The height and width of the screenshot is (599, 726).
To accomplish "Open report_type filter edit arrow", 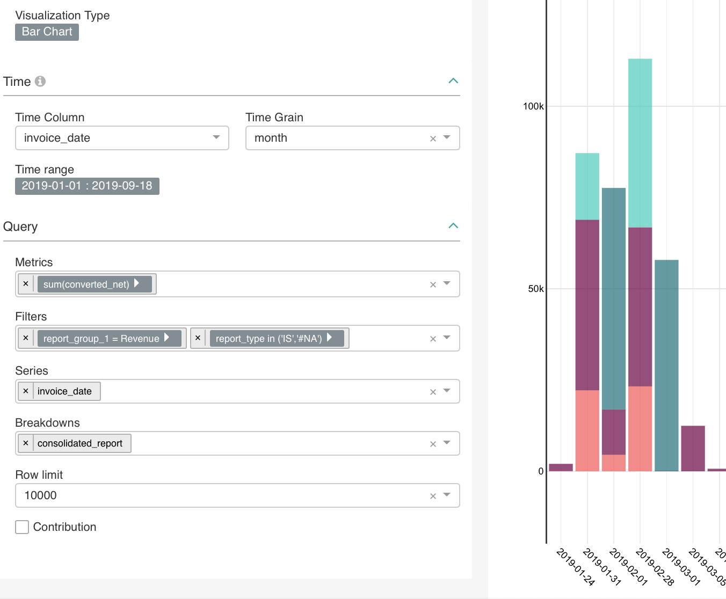I will pos(330,338).
